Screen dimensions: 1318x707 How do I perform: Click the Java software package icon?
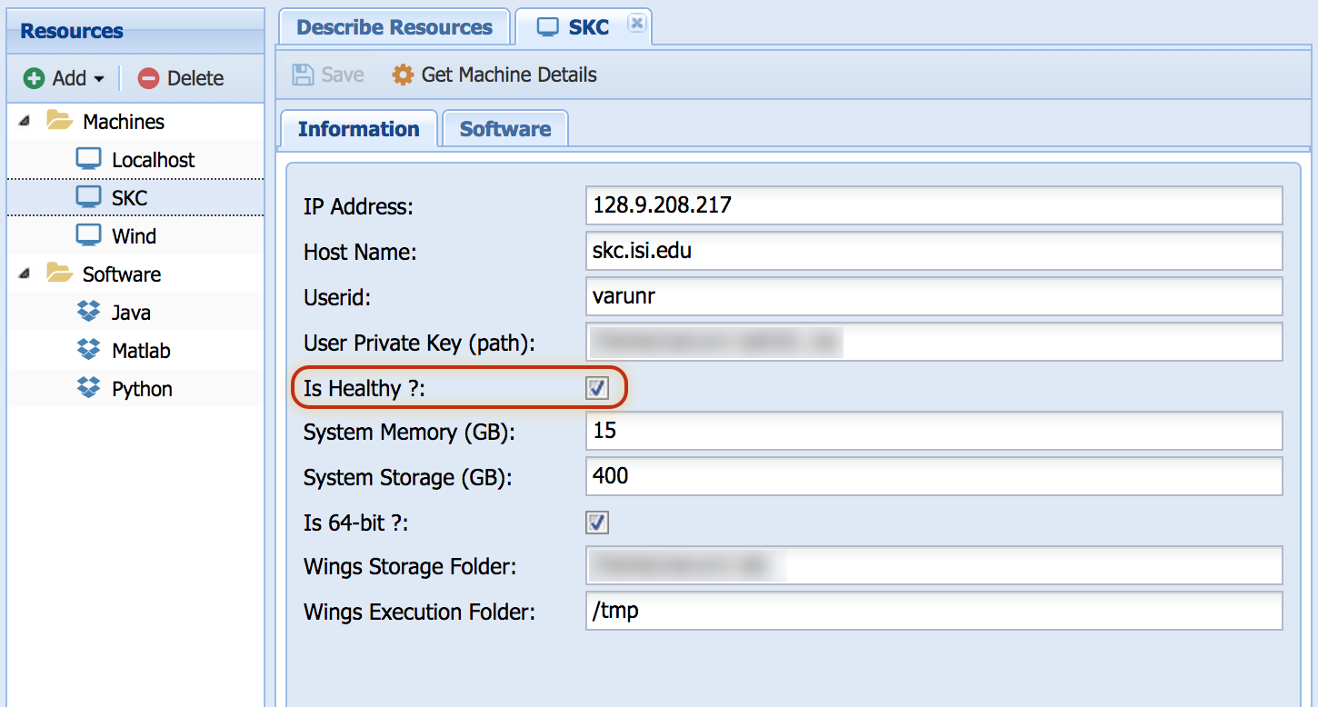pos(88,313)
